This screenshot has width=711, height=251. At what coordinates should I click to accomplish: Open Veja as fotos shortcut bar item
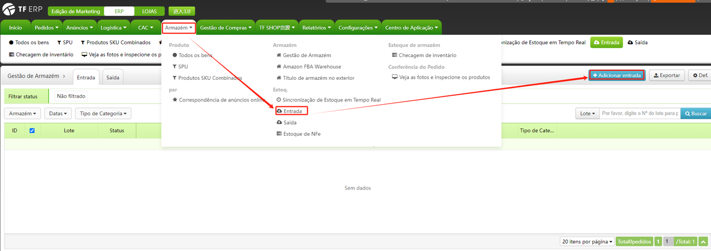[121, 54]
